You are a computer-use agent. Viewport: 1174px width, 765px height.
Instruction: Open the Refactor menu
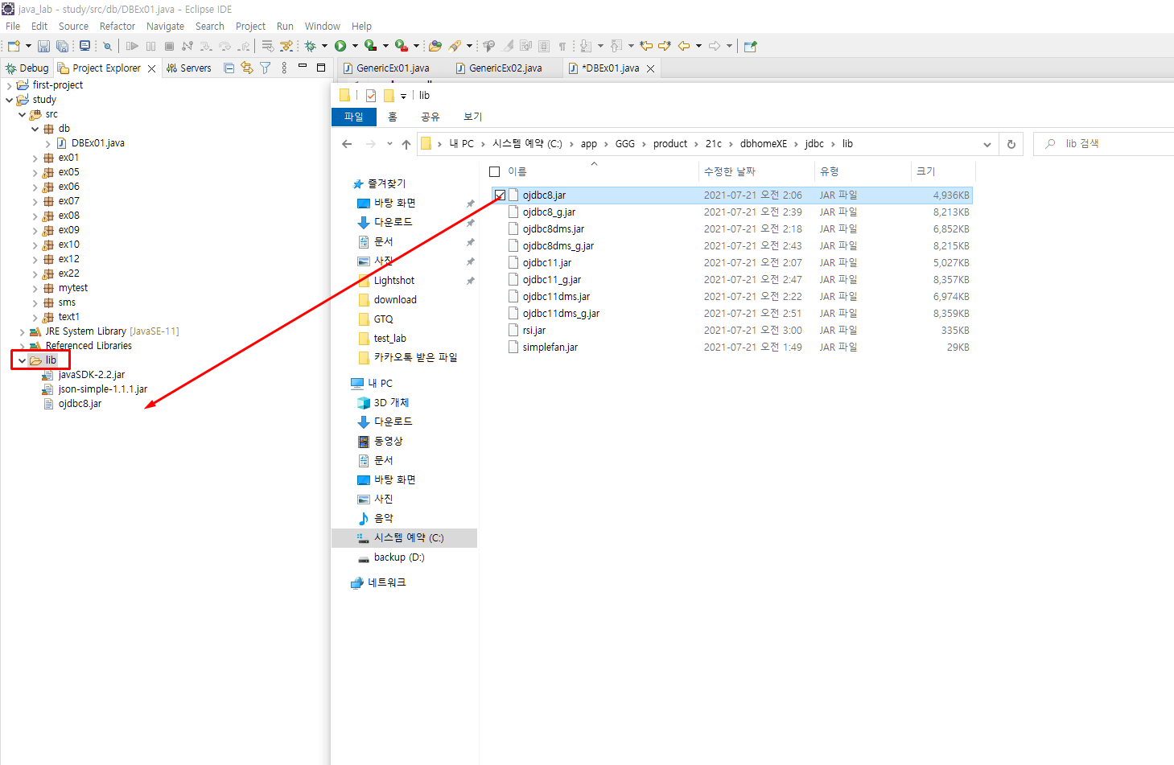click(117, 26)
